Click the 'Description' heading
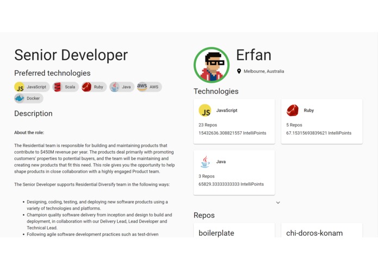This screenshot has height=269, width=378. tap(33, 114)
